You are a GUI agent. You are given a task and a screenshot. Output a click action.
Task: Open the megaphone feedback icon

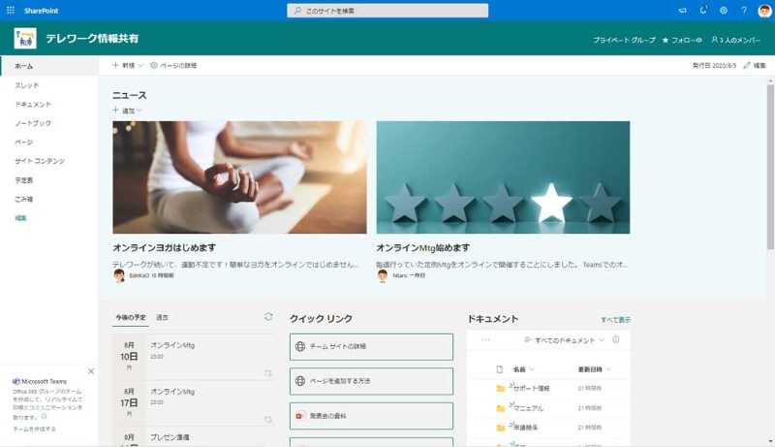point(683,11)
